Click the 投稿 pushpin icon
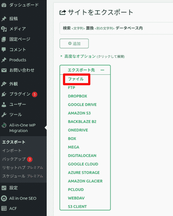Screen dimensions: 173x216 coord(4,19)
